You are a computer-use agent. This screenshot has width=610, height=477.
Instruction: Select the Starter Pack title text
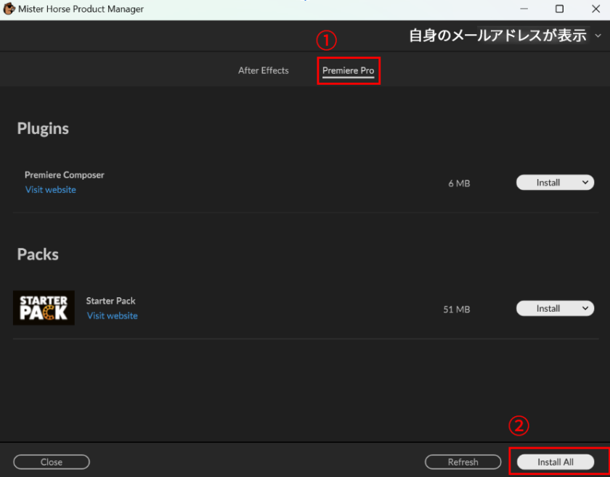(x=110, y=301)
